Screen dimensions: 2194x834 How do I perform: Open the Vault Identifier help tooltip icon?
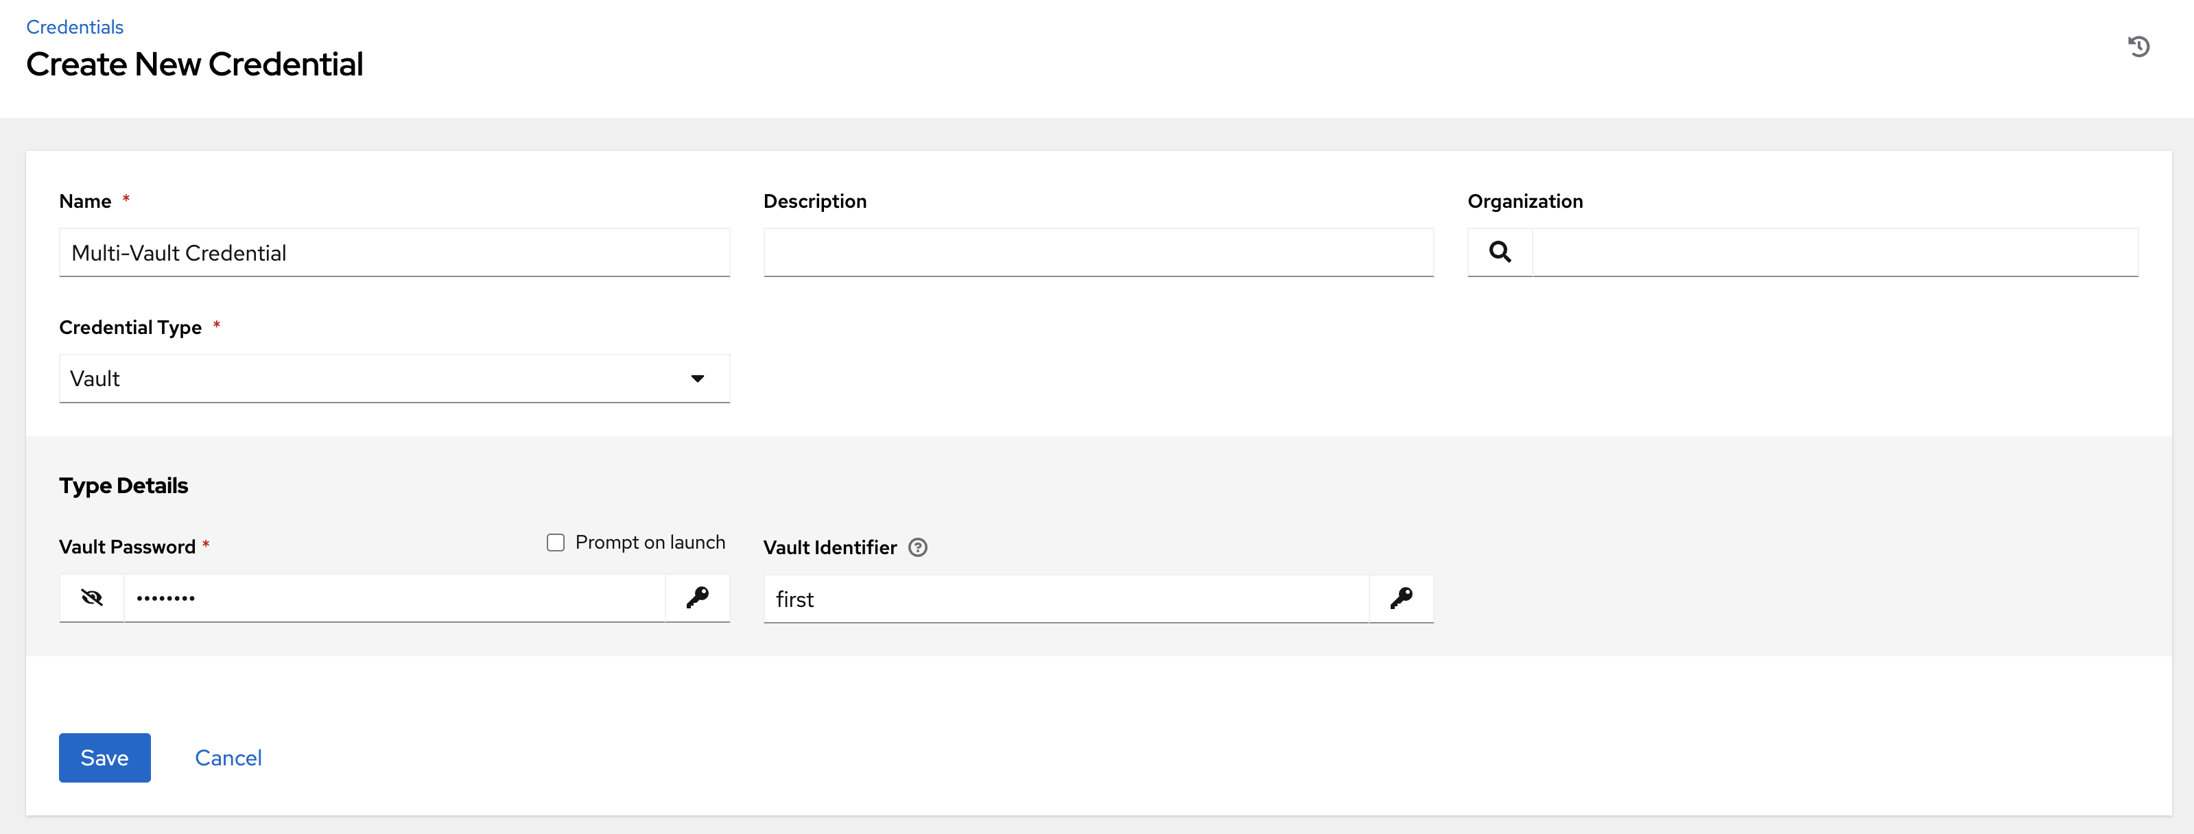[918, 548]
